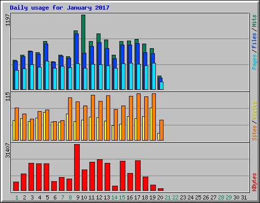The width and height of the screenshot is (260, 203).
Task: Click day 12 label on the x-axis
Action: point(99,197)
